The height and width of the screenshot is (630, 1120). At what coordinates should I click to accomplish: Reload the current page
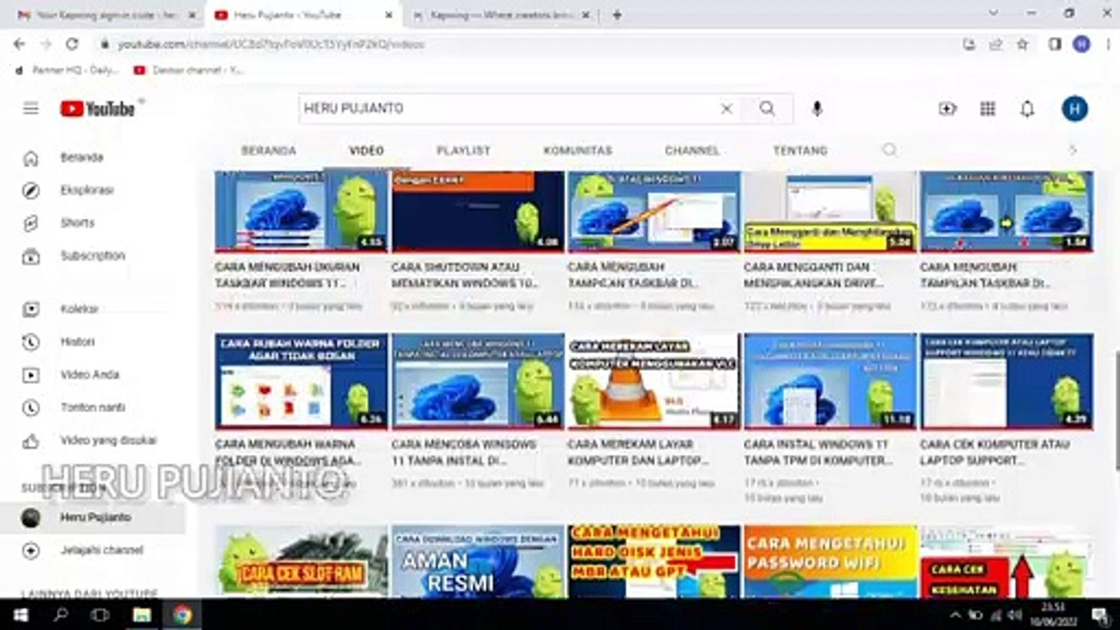(x=73, y=44)
